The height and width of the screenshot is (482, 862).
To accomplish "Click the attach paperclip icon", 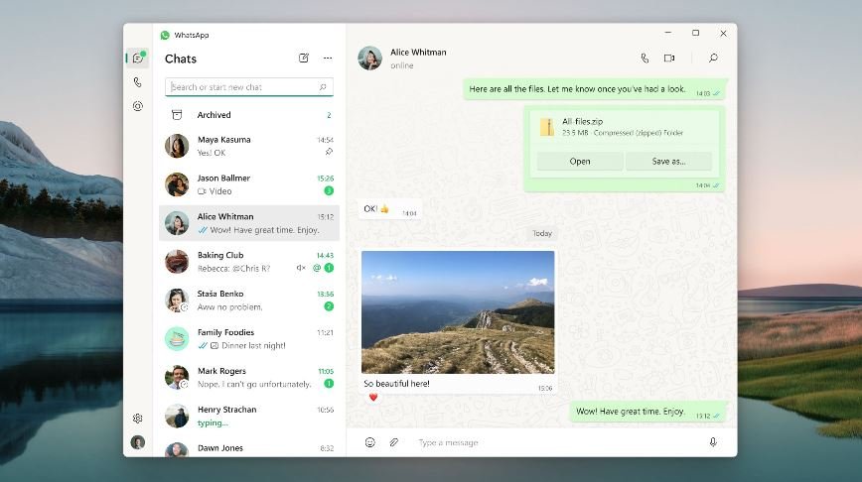I will [394, 442].
